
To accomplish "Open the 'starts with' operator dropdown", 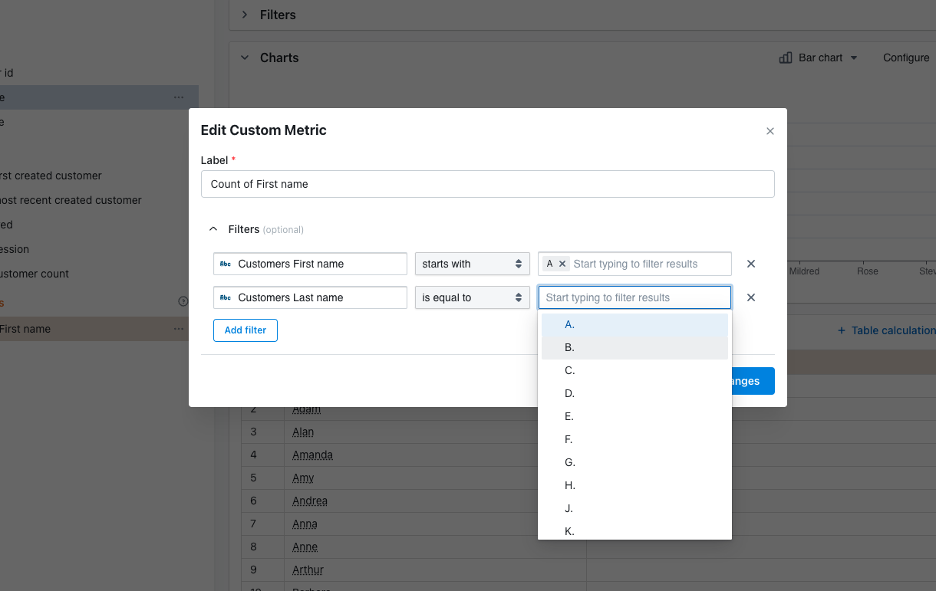I will click(472, 264).
